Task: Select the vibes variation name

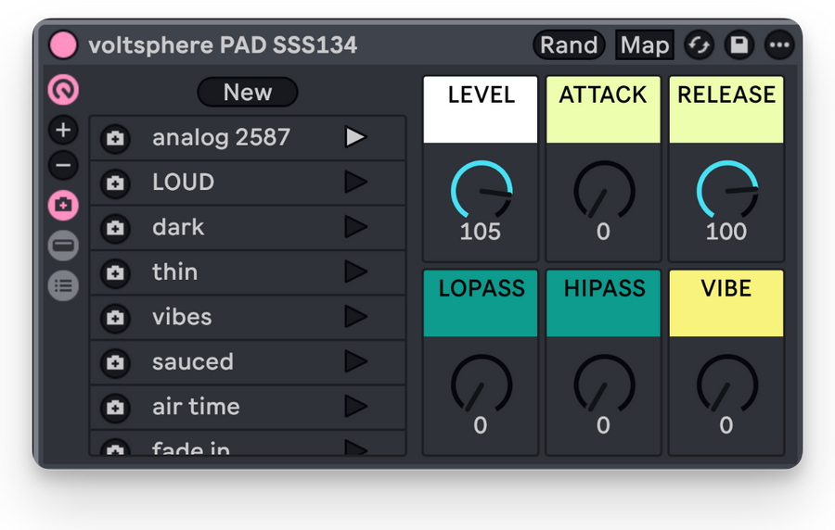Action: click(x=182, y=317)
